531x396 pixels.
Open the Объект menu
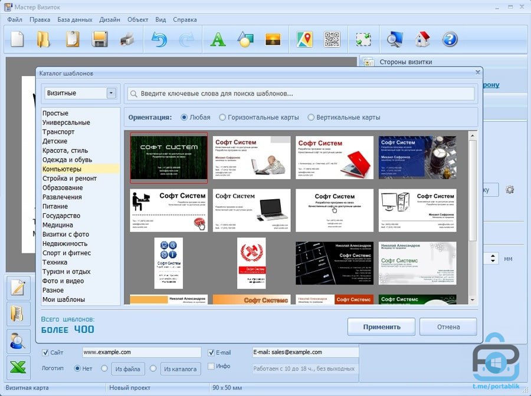coord(138,19)
